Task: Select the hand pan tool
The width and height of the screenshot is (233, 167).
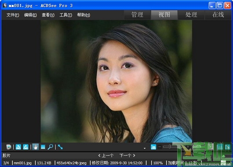Action: (x=35, y=147)
